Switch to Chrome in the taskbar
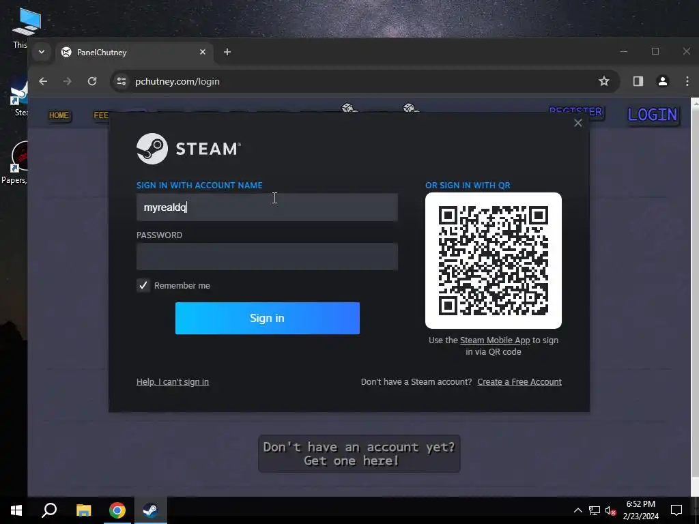Image resolution: width=699 pixels, height=524 pixels. pyautogui.click(x=117, y=510)
